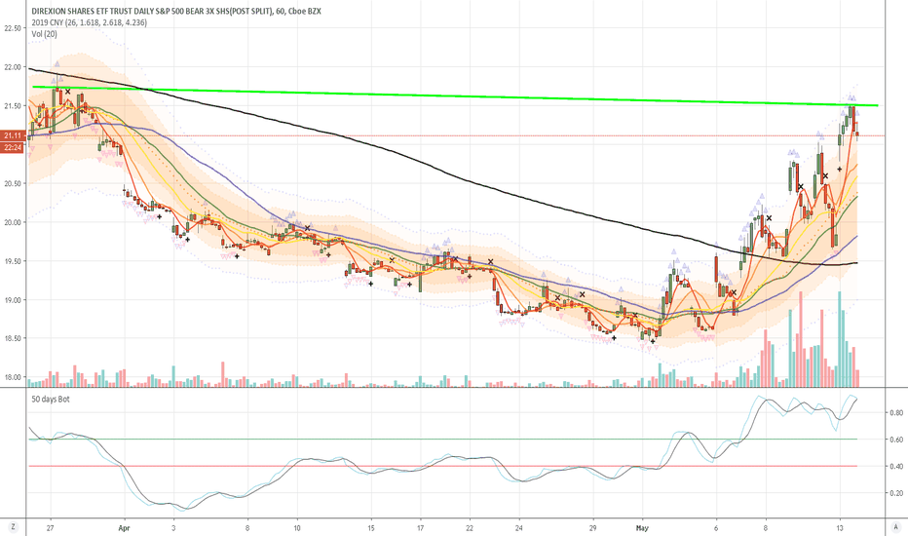Select the 50 days Bot indicator label

(x=51, y=400)
